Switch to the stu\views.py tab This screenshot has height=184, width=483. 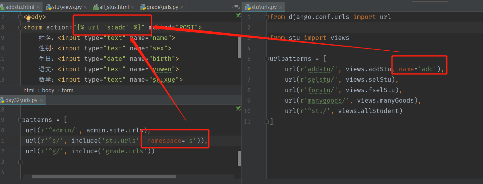coord(66,6)
